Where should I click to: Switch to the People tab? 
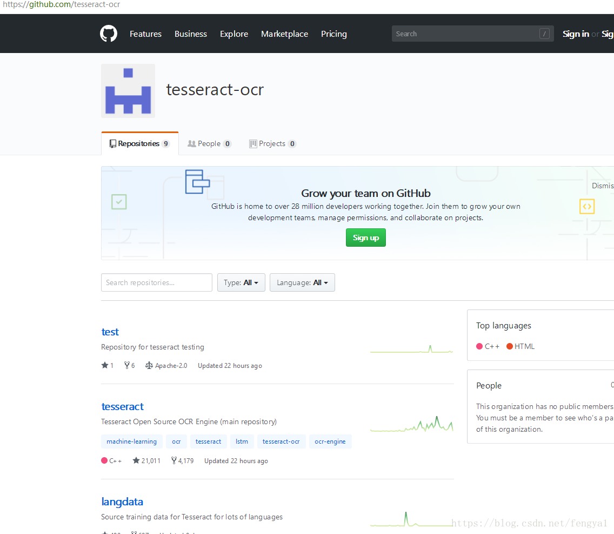(x=210, y=143)
